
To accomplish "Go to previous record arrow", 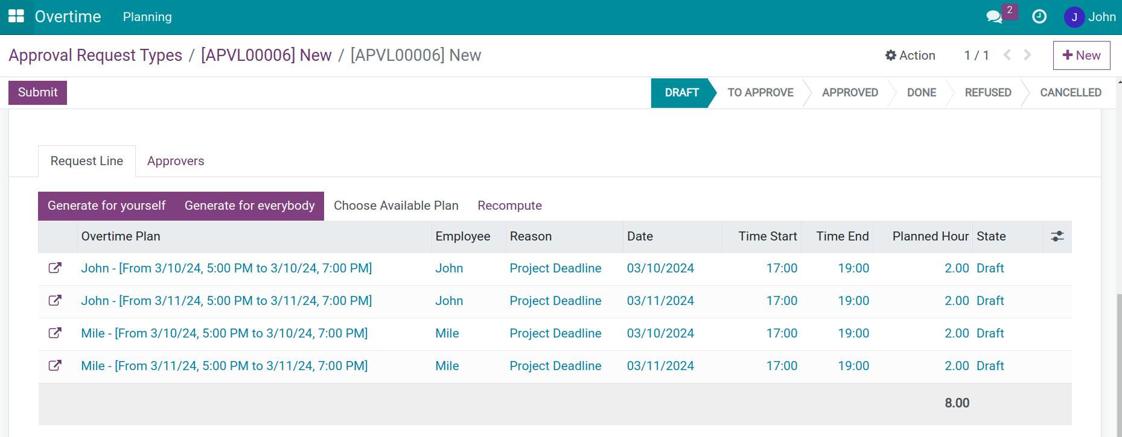I will coord(1007,55).
